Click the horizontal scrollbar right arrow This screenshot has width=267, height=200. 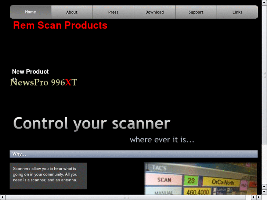pyautogui.click(x=259, y=197)
